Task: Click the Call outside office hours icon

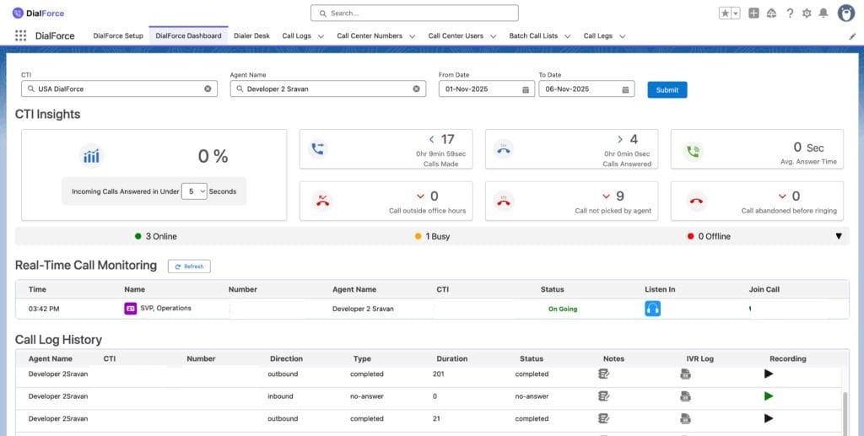Action: click(x=322, y=201)
